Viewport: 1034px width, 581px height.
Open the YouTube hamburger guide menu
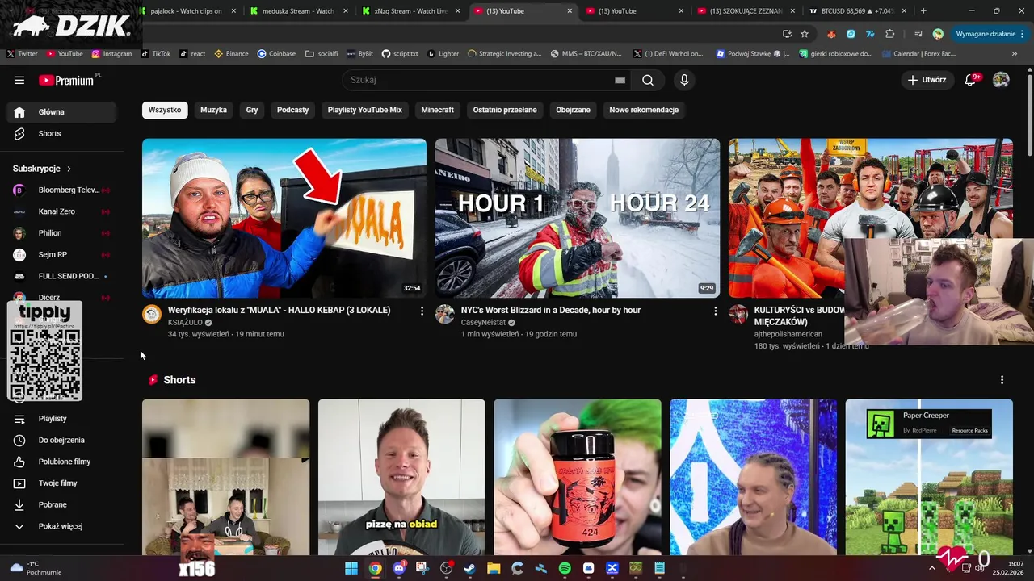point(19,80)
